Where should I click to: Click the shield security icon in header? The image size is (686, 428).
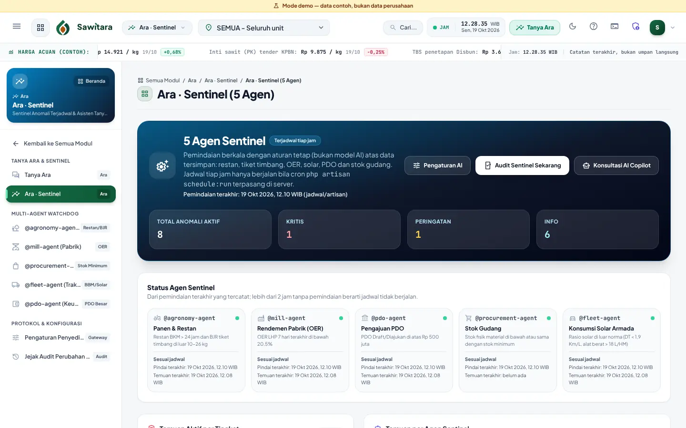click(636, 27)
